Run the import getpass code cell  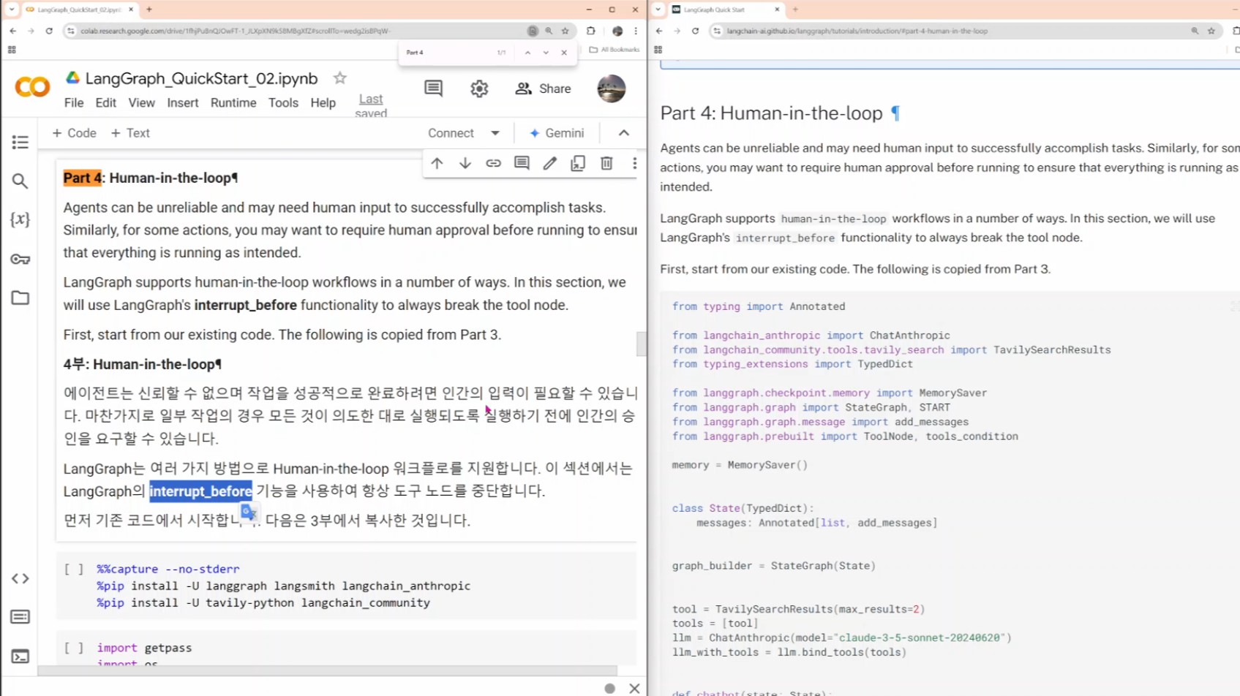pyautogui.click(x=73, y=648)
